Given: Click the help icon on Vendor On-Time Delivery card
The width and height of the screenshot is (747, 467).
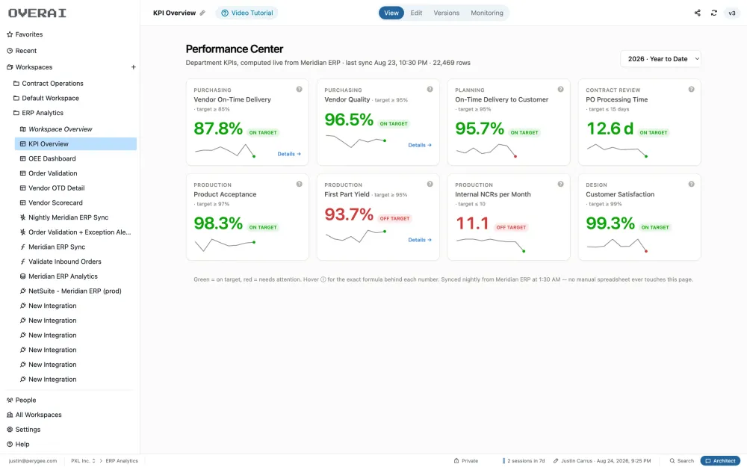Looking at the screenshot, I should coord(300,89).
